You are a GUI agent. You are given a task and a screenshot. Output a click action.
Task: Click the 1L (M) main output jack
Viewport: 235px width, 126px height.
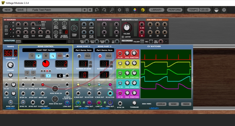pos(142,24)
